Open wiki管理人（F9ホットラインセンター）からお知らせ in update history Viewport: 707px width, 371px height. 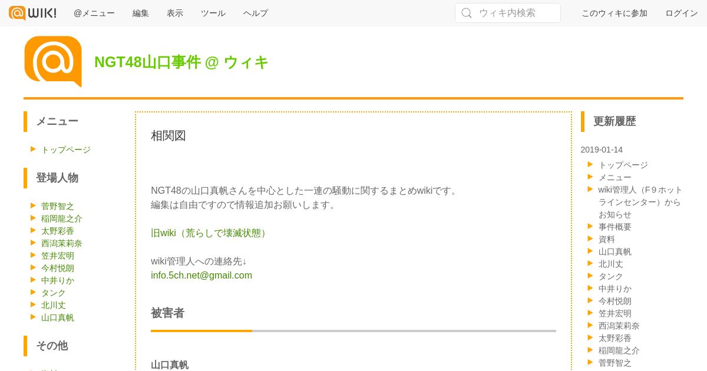click(x=640, y=202)
